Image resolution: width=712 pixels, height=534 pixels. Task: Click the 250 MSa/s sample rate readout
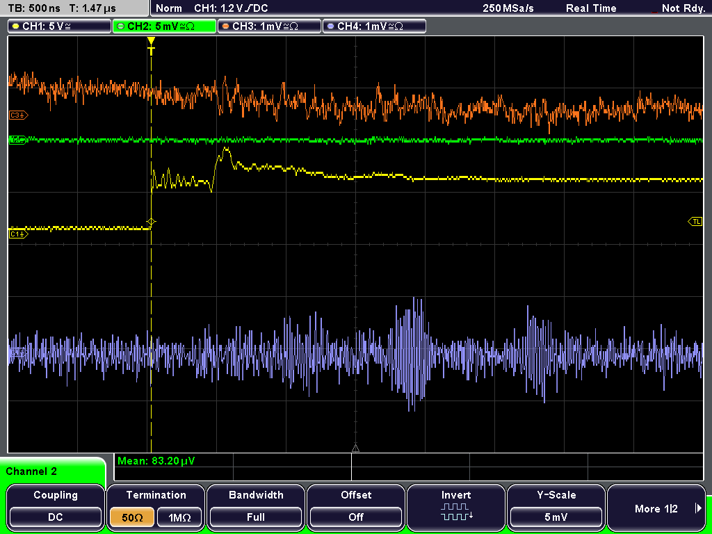click(x=508, y=8)
